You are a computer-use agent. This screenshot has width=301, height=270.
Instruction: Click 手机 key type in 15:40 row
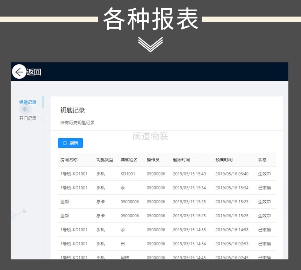pos(100,174)
